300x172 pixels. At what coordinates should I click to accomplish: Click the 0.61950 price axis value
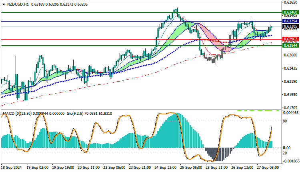click(x=291, y=94)
